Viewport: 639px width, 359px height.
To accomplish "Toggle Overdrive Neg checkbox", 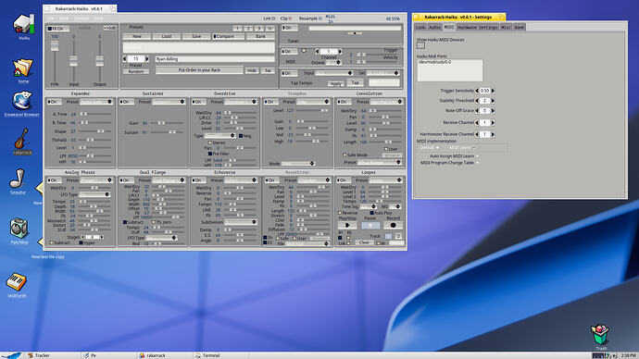I will pos(241,136).
